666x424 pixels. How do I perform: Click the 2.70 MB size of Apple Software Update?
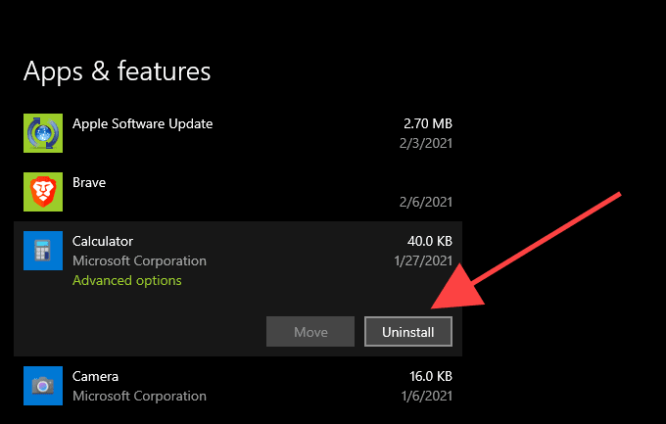427,124
